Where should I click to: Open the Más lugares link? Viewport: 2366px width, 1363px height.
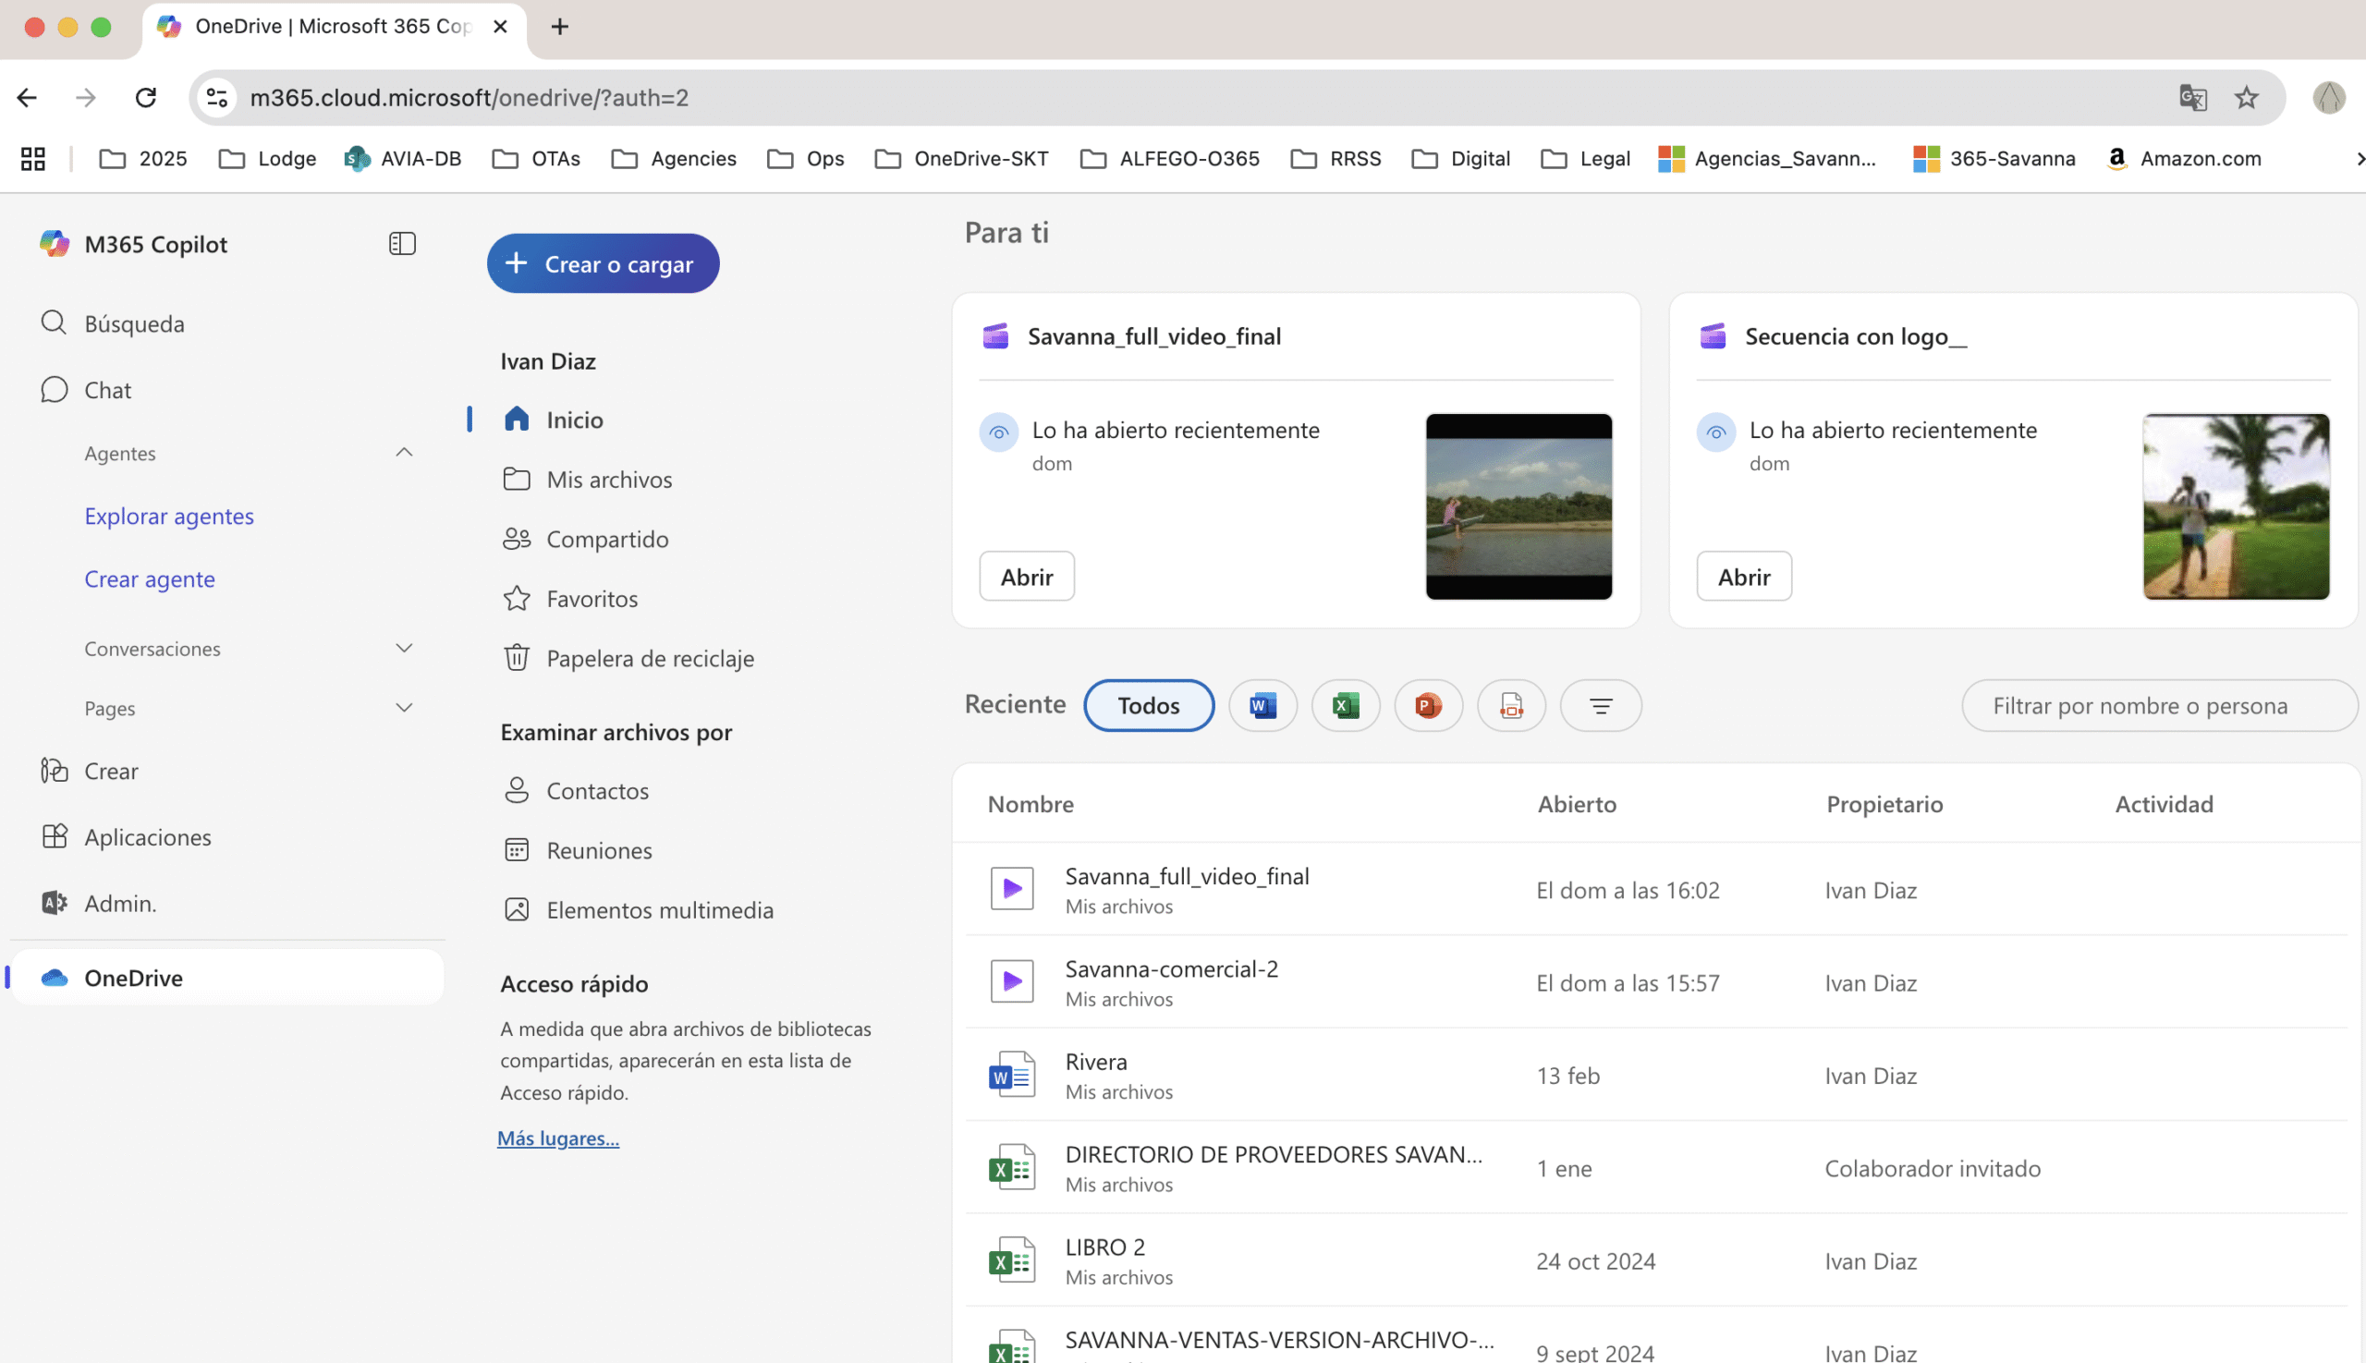coord(558,1138)
